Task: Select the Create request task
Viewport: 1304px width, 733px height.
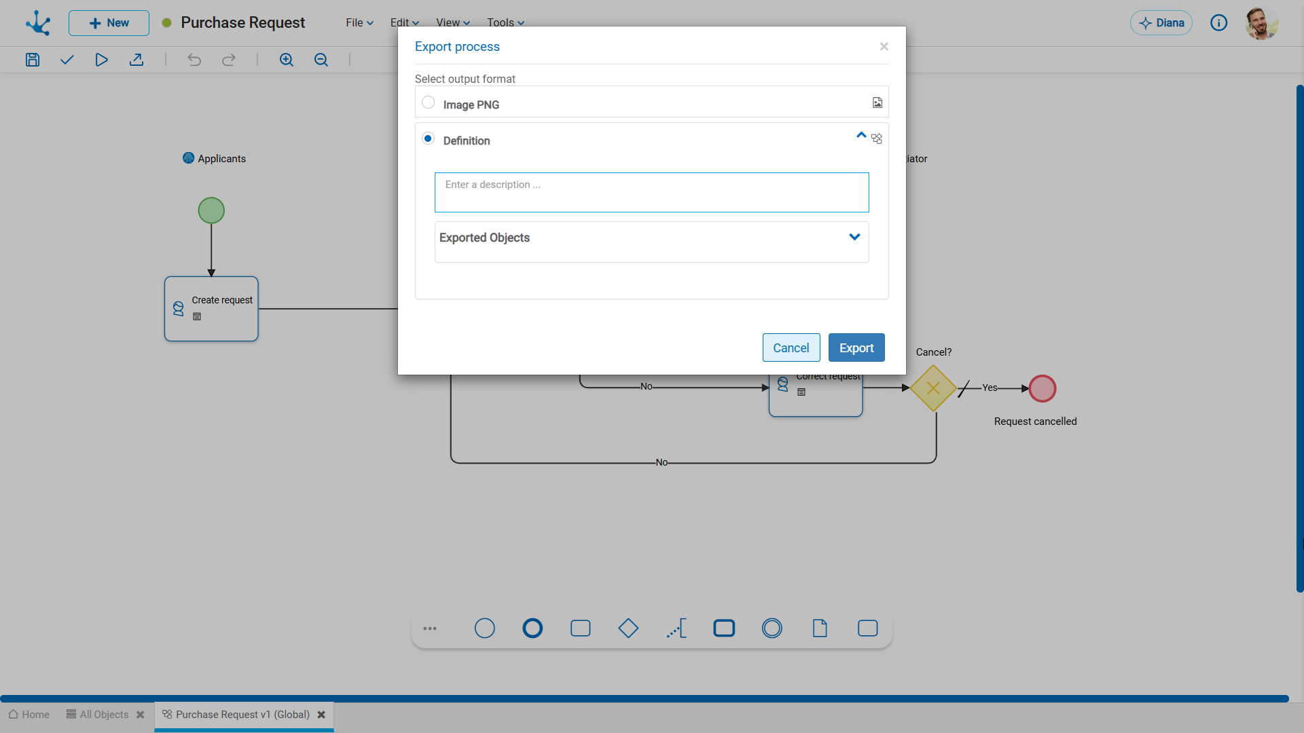Action: point(211,309)
